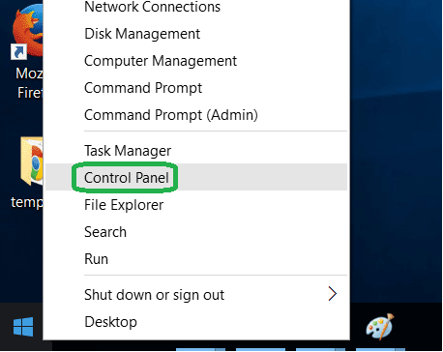
Task: Expand the Shut down or sign out submenu arrow
Action: tap(333, 294)
